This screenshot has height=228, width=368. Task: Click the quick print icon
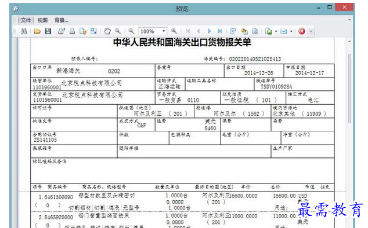pyautogui.click(x=73, y=31)
